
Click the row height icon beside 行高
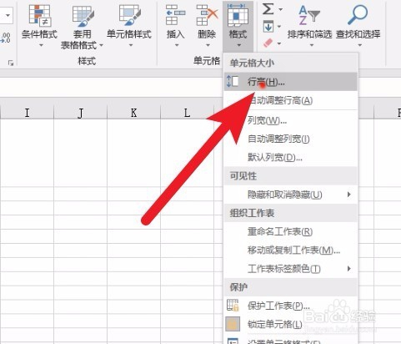(233, 81)
